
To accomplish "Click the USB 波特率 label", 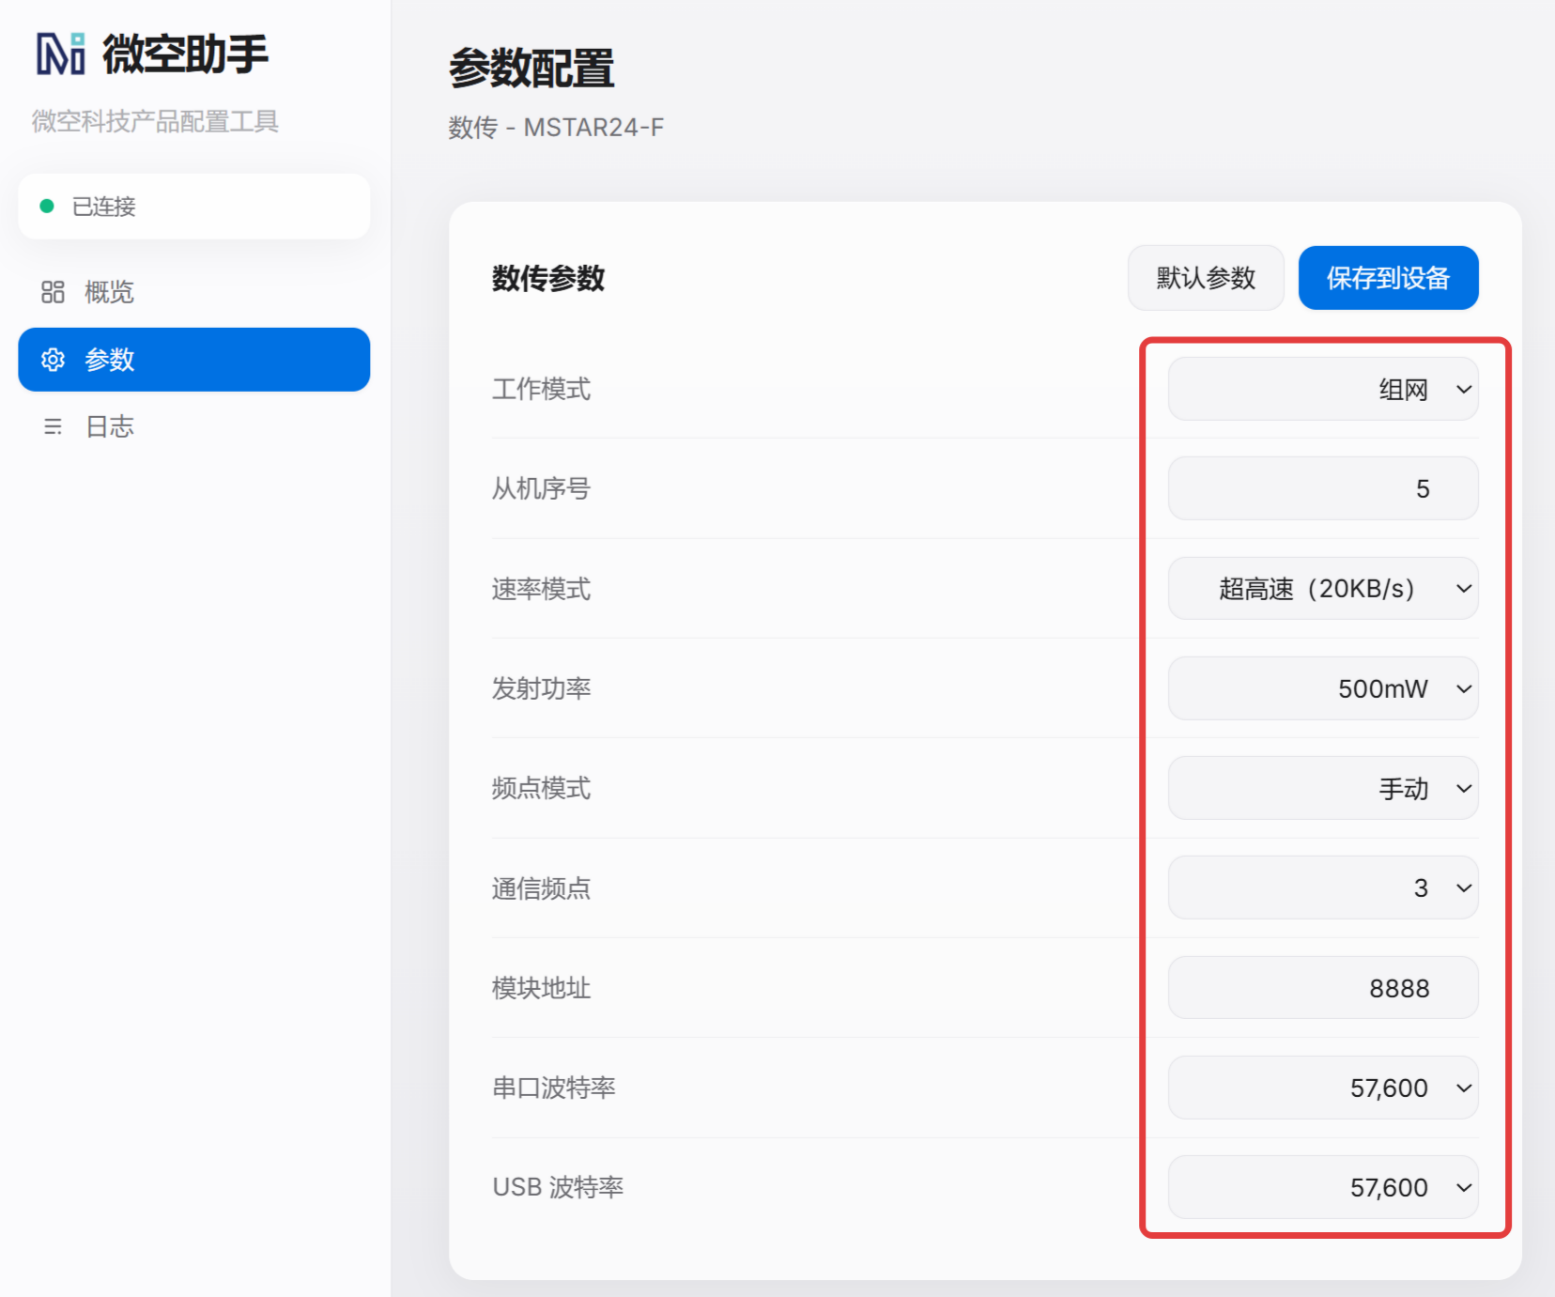I will (x=558, y=1187).
